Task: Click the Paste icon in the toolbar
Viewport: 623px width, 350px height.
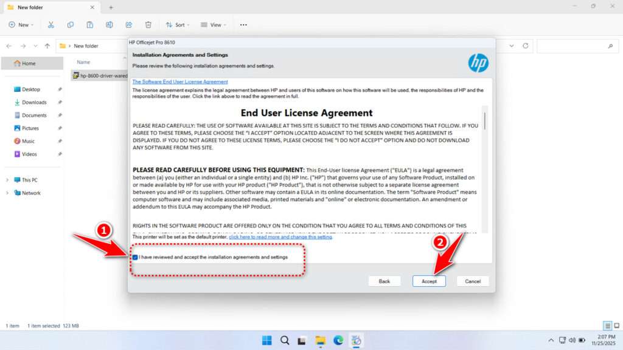Action: (x=90, y=24)
